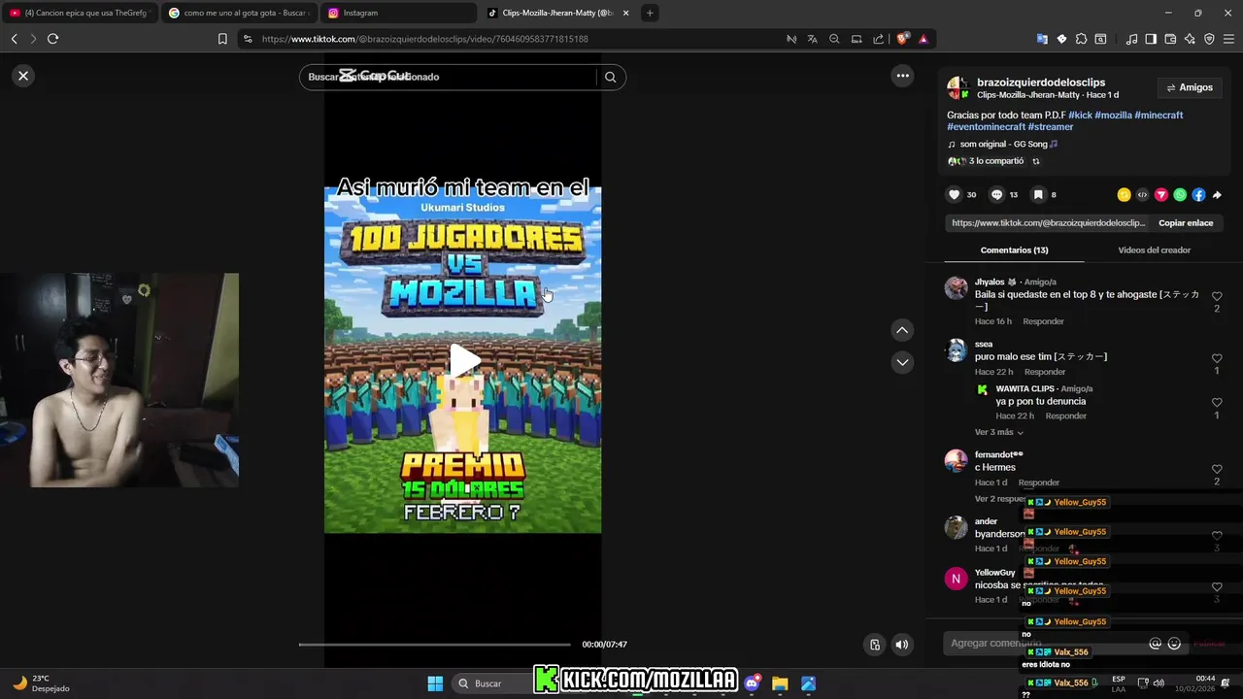Click the Amigos button
This screenshot has height=699, width=1243.
(1190, 87)
